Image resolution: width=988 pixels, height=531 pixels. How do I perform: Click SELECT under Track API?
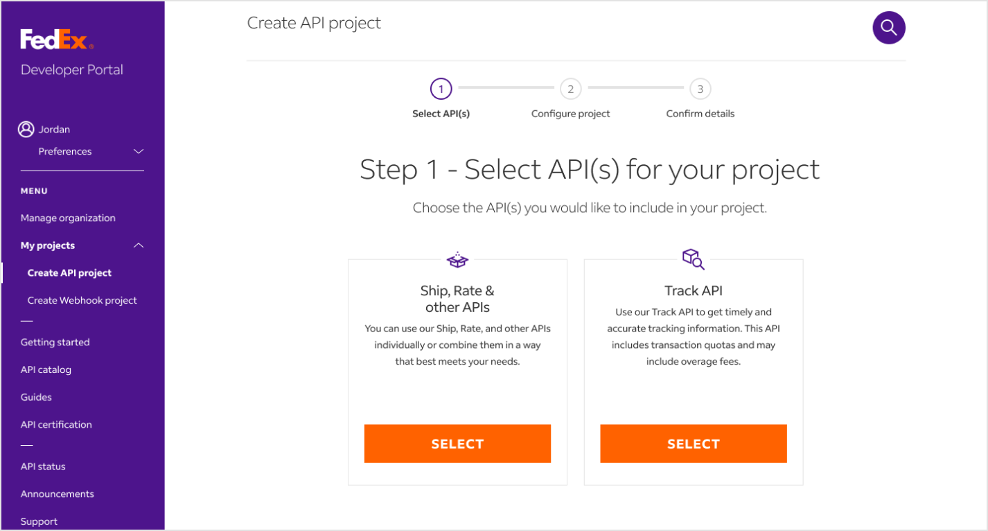[694, 444]
